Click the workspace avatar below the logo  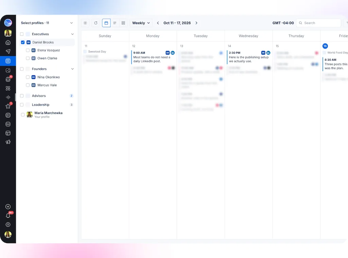[x=8, y=33]
